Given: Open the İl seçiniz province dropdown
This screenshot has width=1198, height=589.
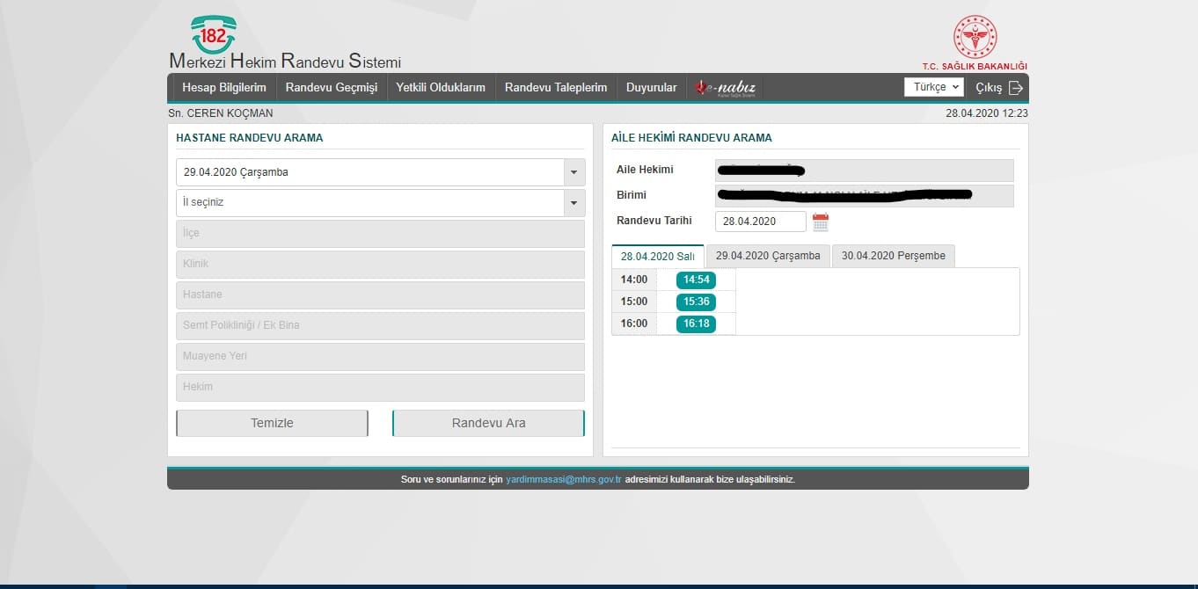Looking at the screenshot, I should (574, 203).
